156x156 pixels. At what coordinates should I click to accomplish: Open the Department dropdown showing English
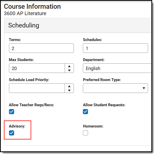117,68
